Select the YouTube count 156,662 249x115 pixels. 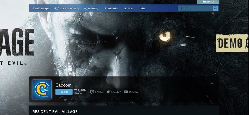(x=133, y=92)
